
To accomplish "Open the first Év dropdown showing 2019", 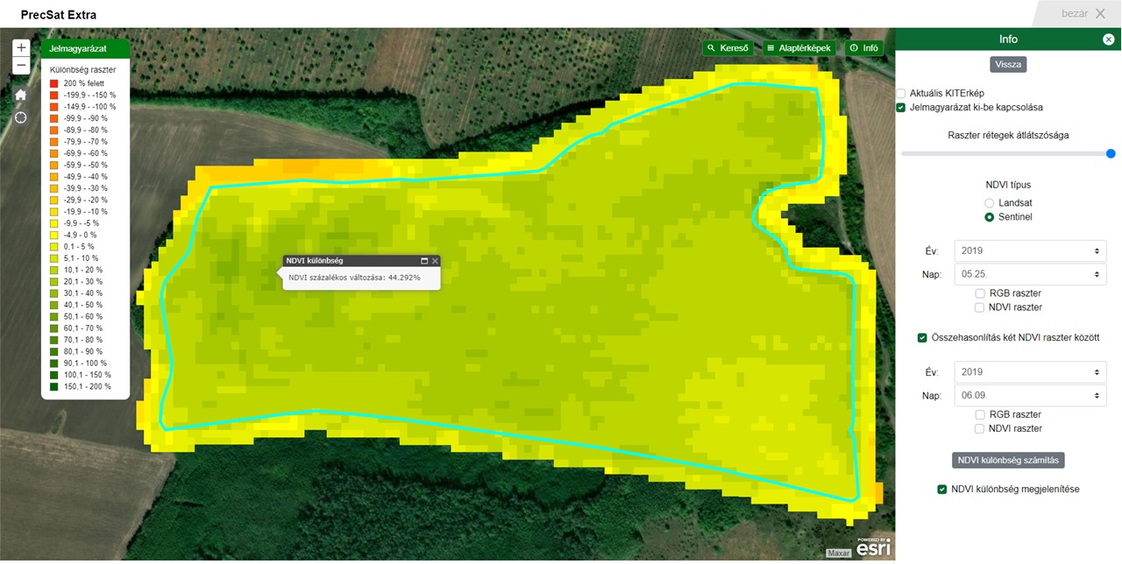I will (1030, 250).
